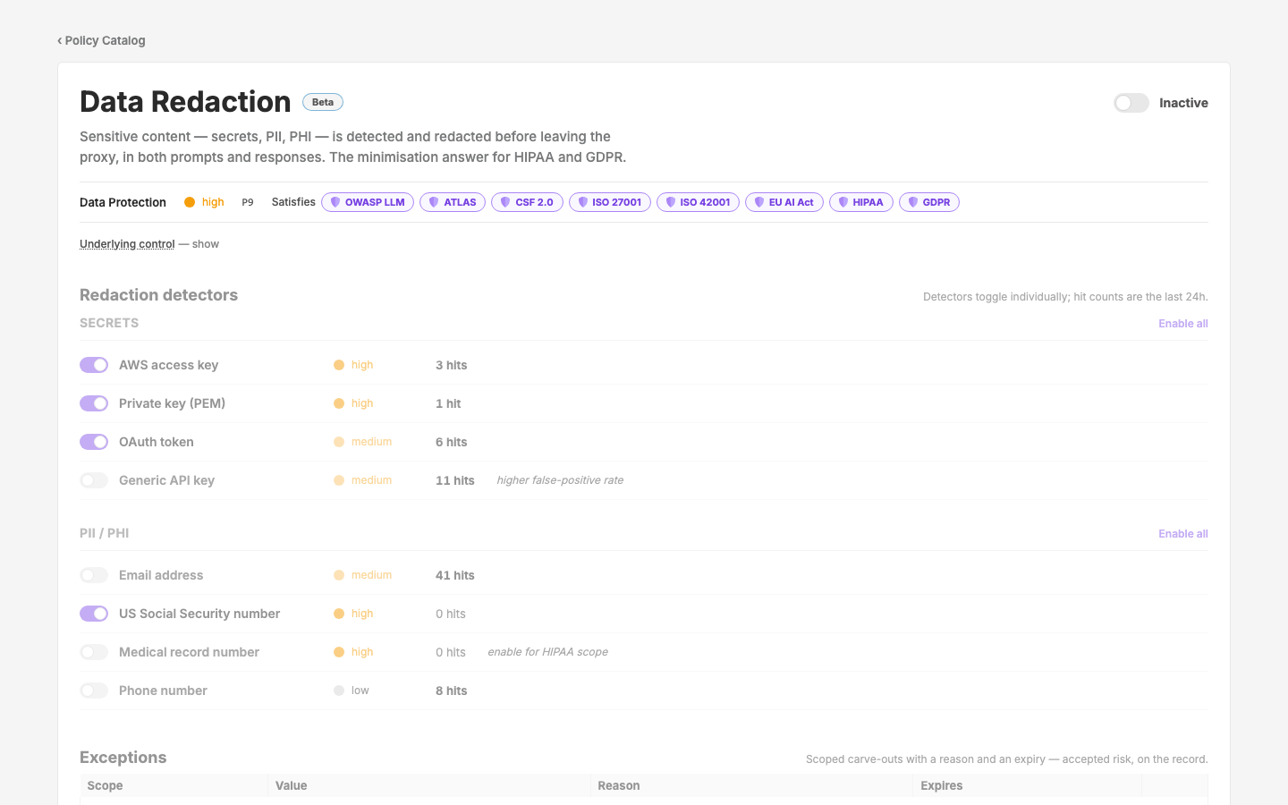Click the OWASP LLM framework badge

pos(368,202)
